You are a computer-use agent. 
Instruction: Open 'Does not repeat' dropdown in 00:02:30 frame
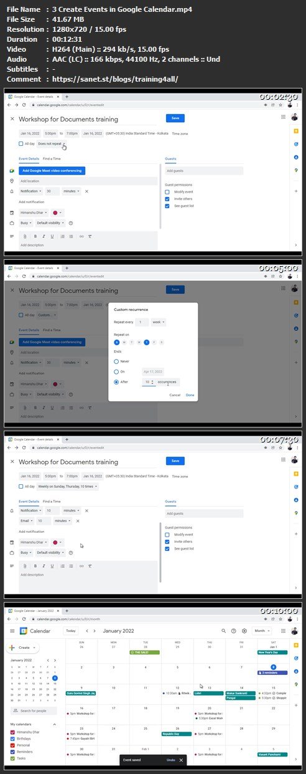(x=52, y=144)
